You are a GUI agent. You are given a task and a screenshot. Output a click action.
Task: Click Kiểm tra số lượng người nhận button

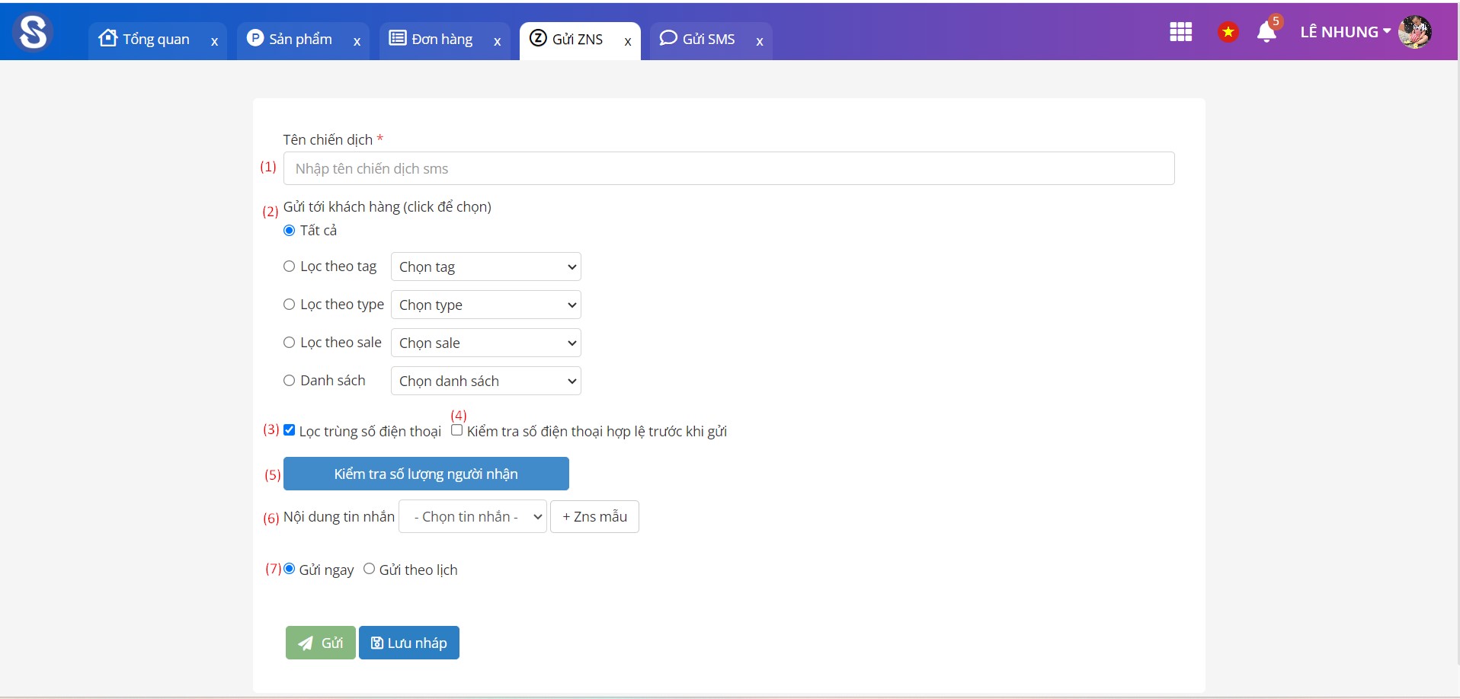point(426,474)
